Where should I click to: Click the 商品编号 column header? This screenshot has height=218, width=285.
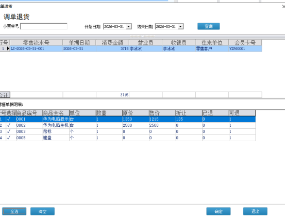click(29, 113)
